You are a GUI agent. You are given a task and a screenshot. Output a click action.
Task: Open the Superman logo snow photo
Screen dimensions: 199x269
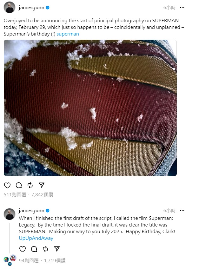[x=90, y=108]
